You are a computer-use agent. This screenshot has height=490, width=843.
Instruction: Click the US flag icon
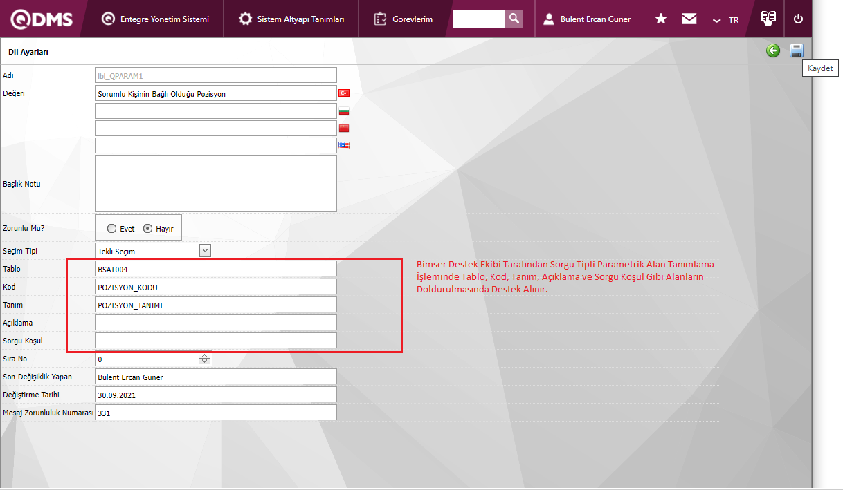pos(344,145)
